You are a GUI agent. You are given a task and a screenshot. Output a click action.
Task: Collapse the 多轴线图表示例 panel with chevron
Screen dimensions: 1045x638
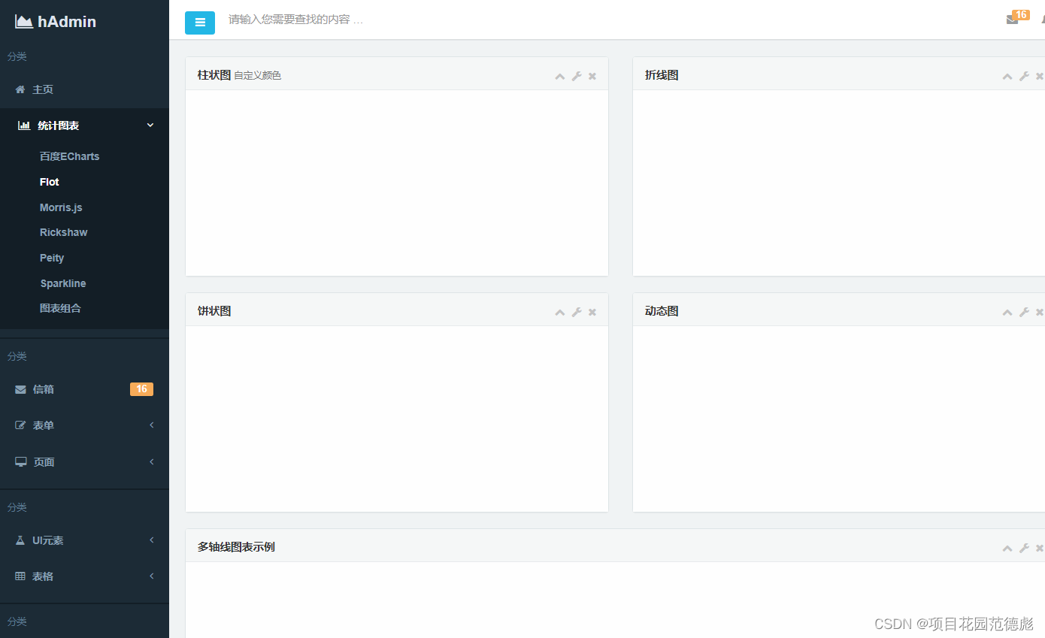coord(1007,548)
